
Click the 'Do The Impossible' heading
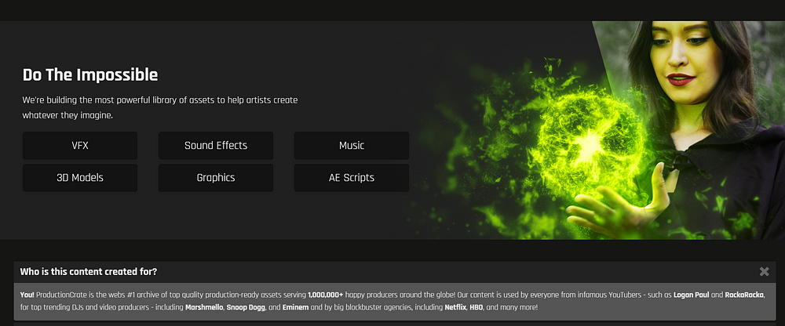[x=90, y=75]
